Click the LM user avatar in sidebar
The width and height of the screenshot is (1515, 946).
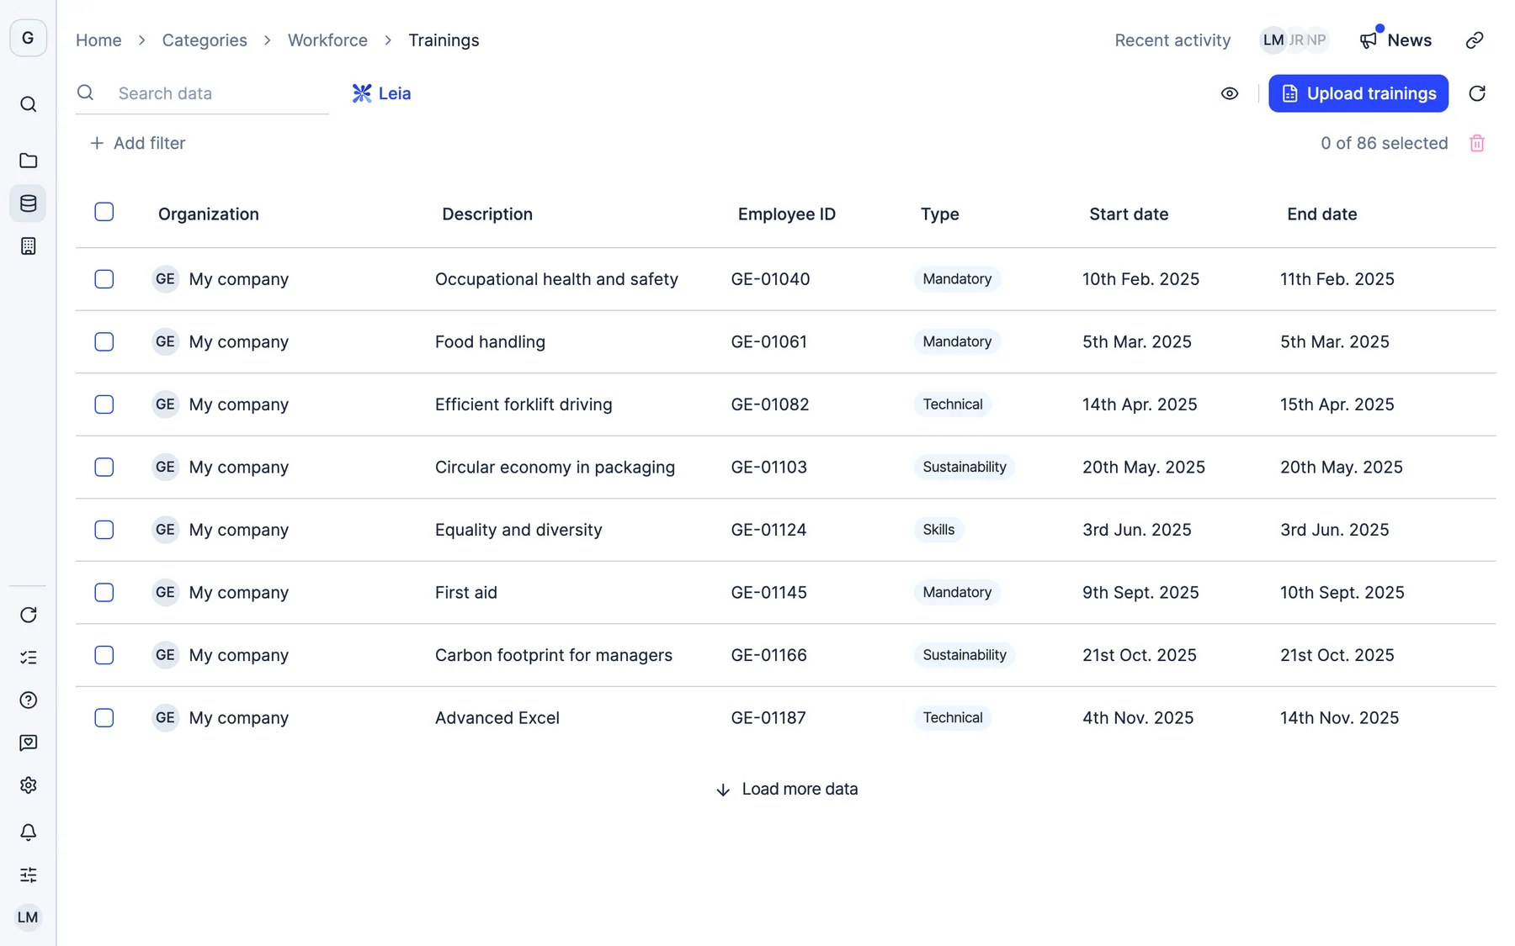tap(28, 917)
